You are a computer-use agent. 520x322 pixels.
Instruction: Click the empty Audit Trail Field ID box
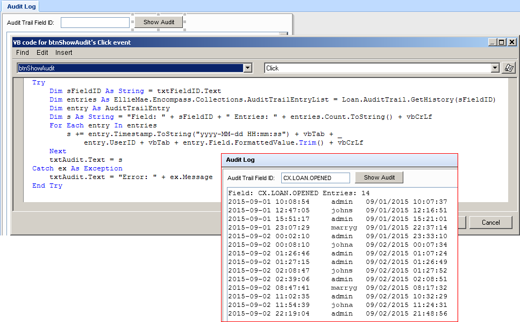click(95, 23)
